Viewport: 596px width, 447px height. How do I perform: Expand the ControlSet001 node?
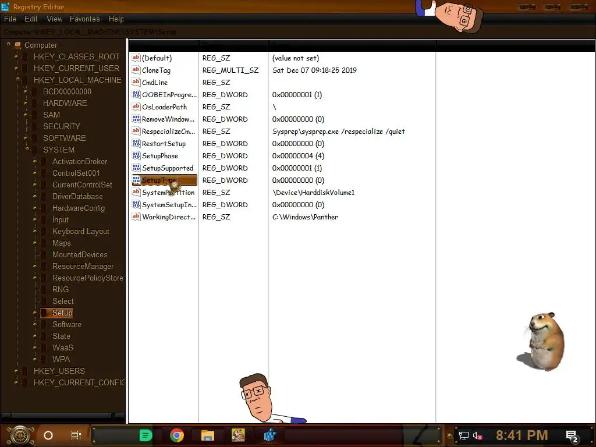(34, 173)
